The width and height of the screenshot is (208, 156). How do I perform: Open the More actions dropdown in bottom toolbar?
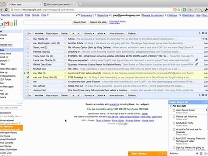[x=117, y=95]
